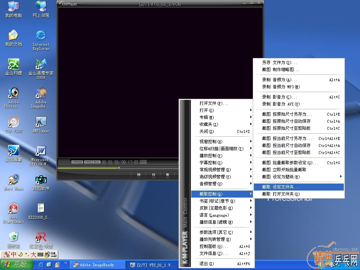Launch Internet Explorer from Quick Launch
The width and height of the screenshot is (360, 270).
click(41, 264)
